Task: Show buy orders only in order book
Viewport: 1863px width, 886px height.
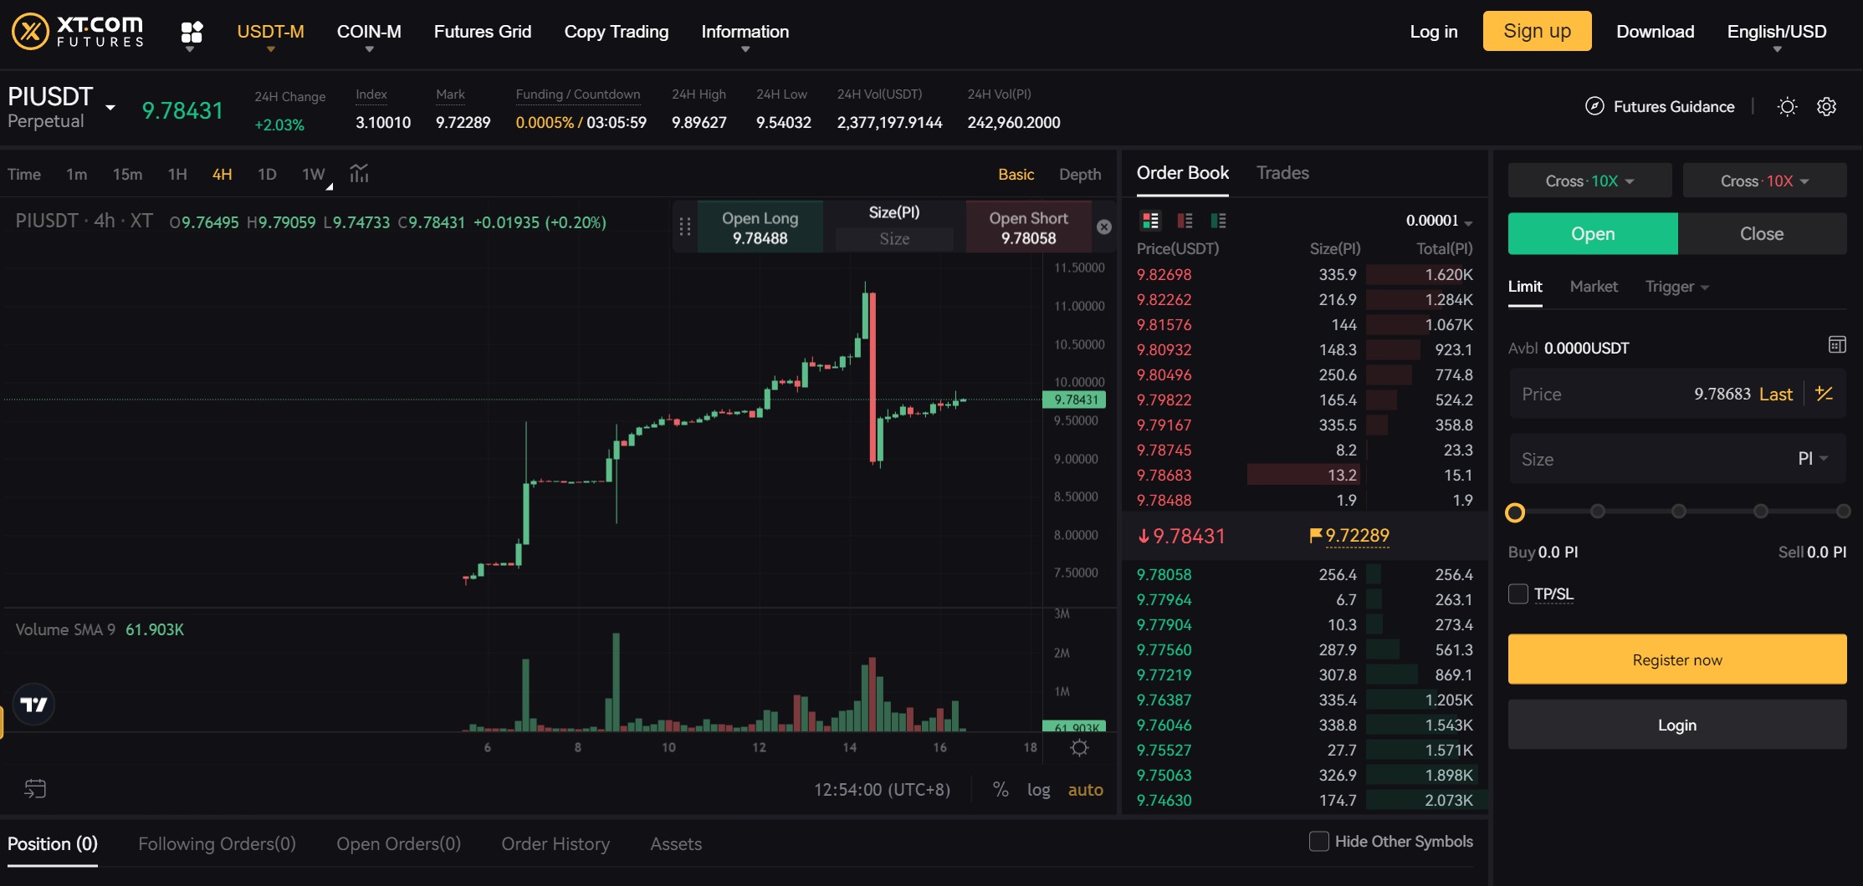Action: (x=1218, y=221)
